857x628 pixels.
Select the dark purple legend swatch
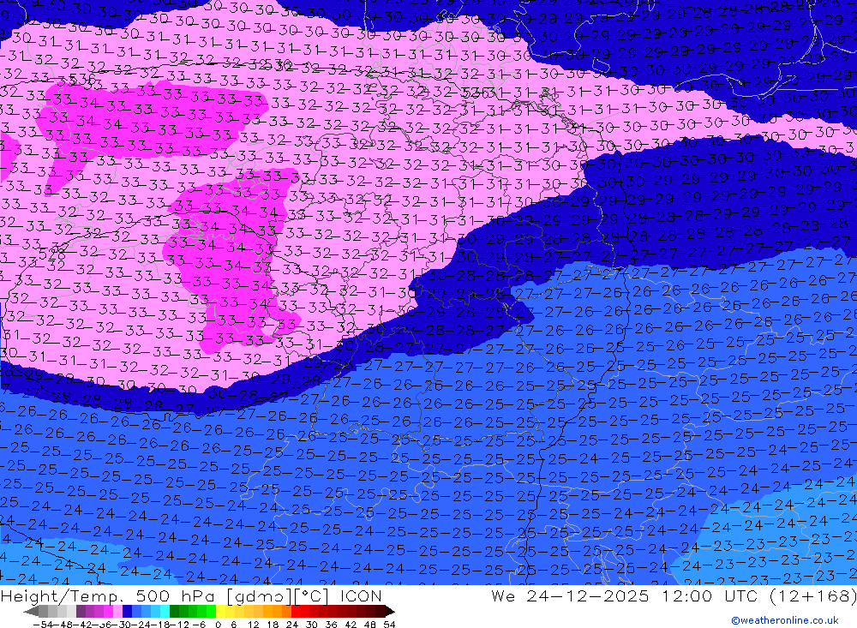(81, 612)
